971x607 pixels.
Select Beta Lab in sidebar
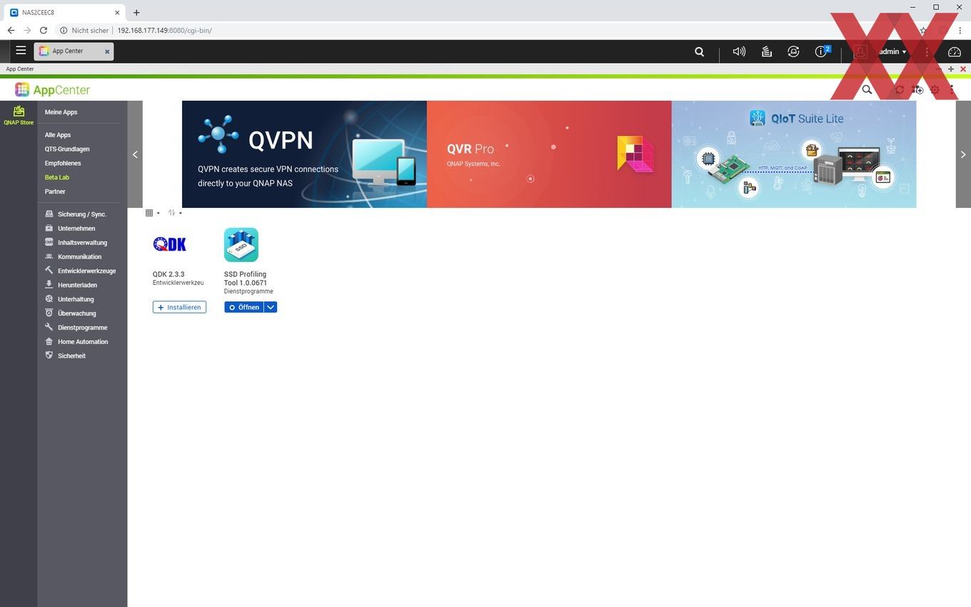click(57, 177)
